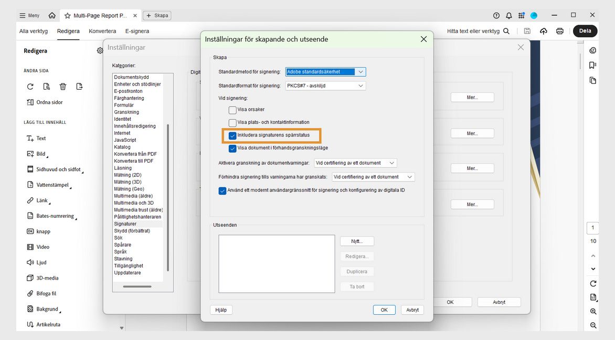Zoom in with the plus magnifier

point(593,311)
